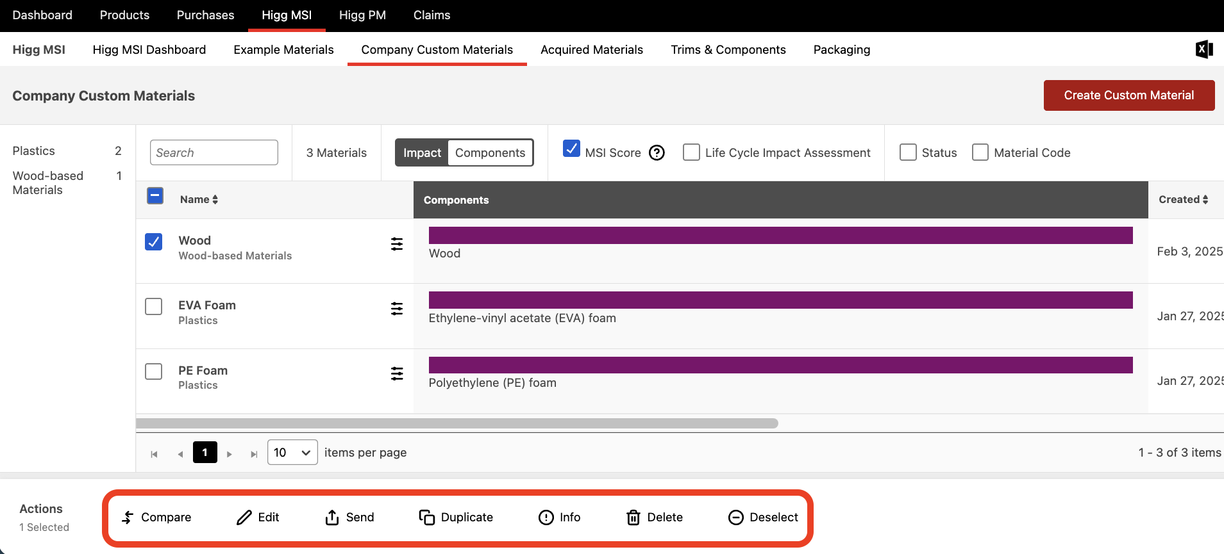Viewport: 1224px width, 554px height.
Task: Click the horizontal table scrollbar
Action: coord(457,423)
